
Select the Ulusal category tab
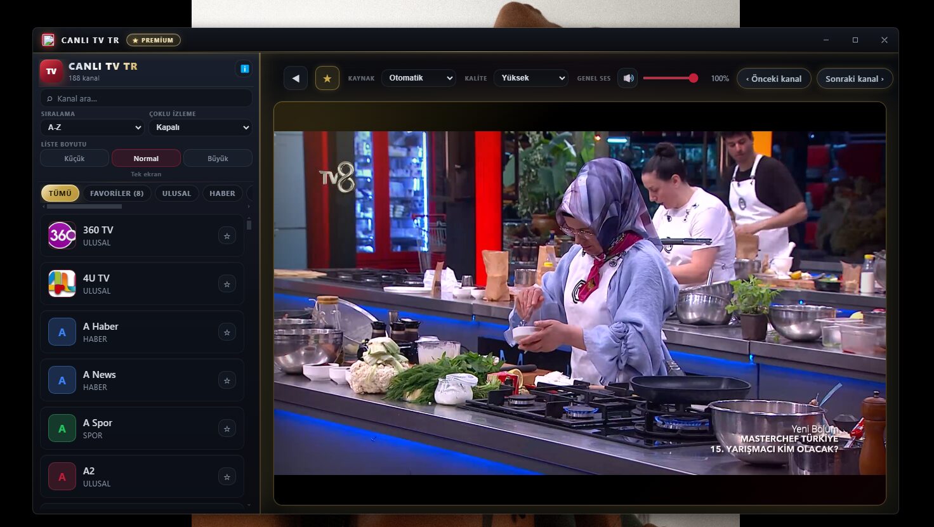tap(176, 193)
